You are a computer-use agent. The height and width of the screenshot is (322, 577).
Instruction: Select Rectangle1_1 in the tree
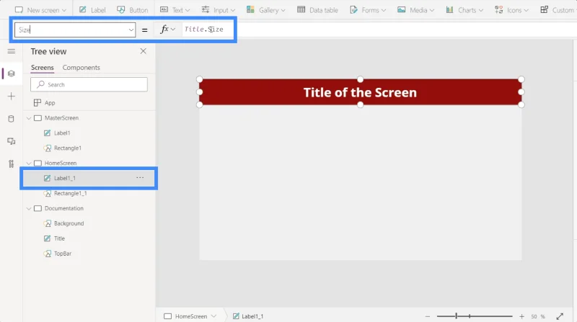(x=70, y=193)
